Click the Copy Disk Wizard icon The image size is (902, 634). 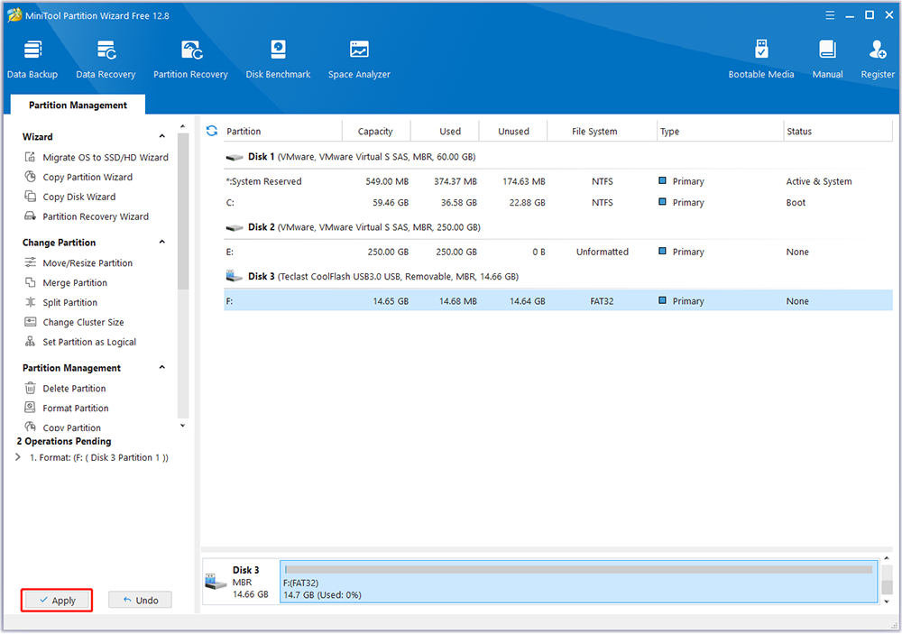point(30,197)
